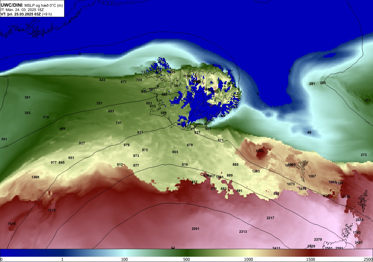Screen dimensions: 373x262
Task: Click the map value 1309
Action: click(x=35, y=177)
